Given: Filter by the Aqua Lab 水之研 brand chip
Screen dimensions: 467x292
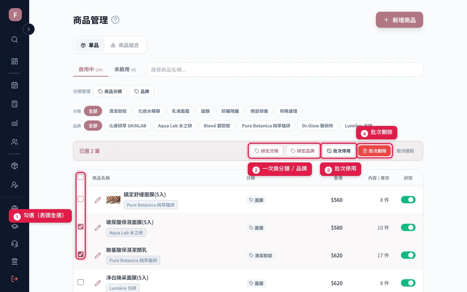Looking at the screenshot, I should (x=175, y=126).
